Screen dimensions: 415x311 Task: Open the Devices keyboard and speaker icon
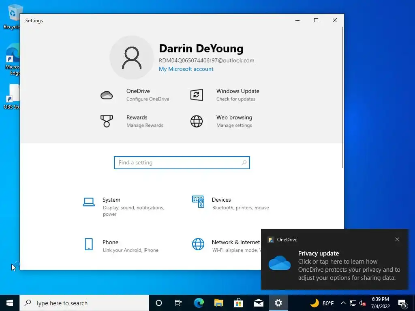pyautogui.click(x=198, y=202)
